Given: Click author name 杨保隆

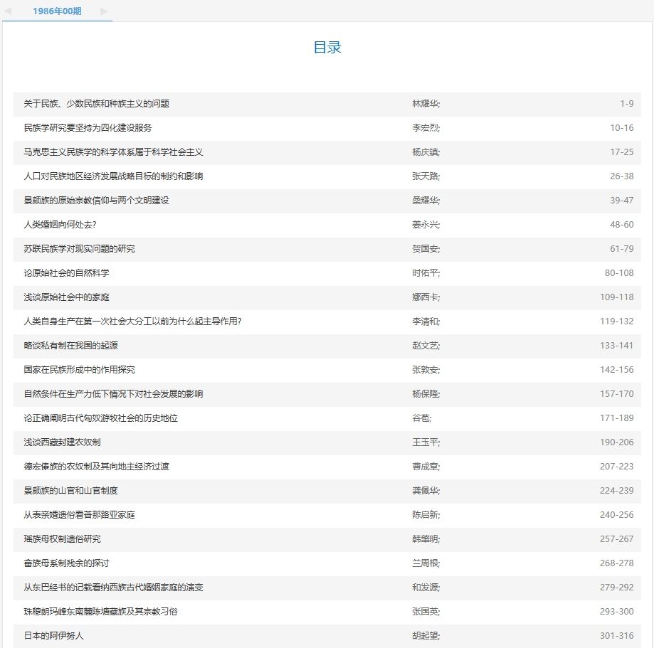Looking at the screenshot, I should coord(425,393).
